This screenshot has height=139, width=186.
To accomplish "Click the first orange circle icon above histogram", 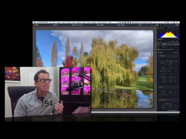I will click(158, 28).
